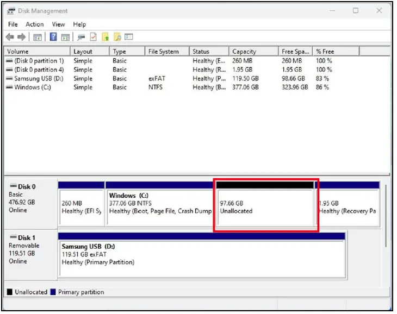
Task: Click drive icon of Disk 0 partition 4 row
Action: point(9,70)
